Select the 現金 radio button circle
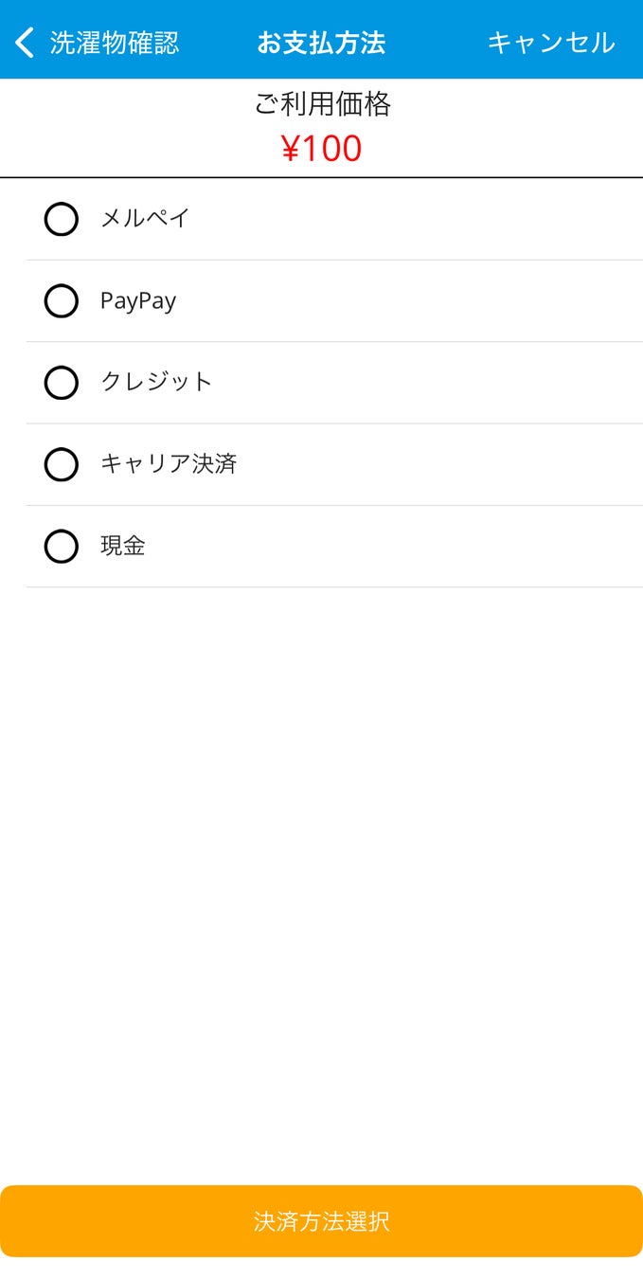 (62, 547)
